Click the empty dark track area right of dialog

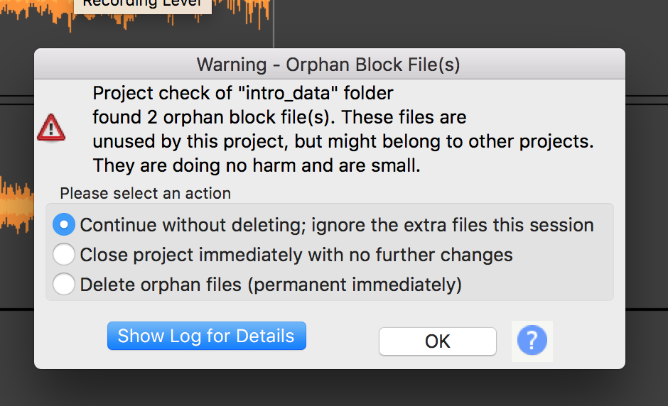pos(647,204)
